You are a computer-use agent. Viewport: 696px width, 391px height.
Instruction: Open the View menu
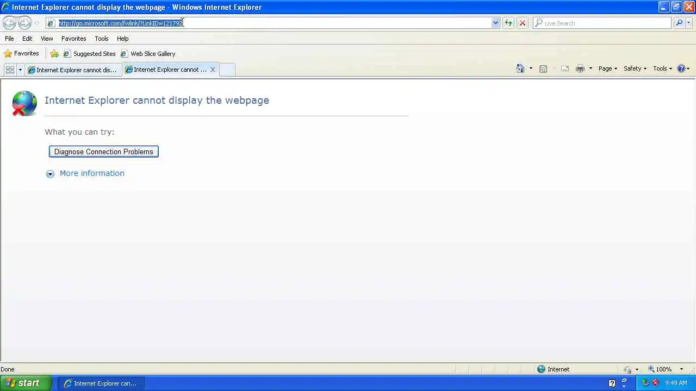click(x=47, y=39)
